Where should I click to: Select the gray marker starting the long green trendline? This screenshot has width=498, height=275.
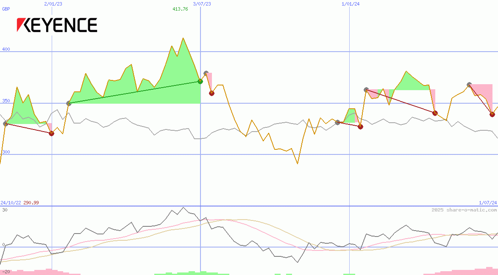[69, 103]
